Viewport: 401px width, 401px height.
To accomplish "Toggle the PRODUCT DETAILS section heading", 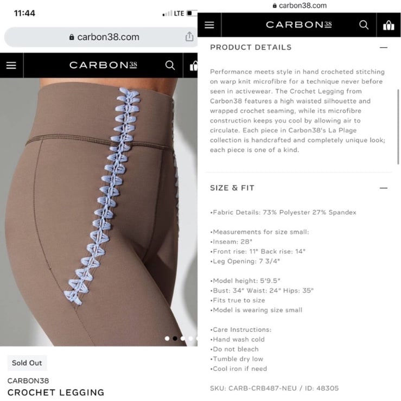I will click(251, 47).
